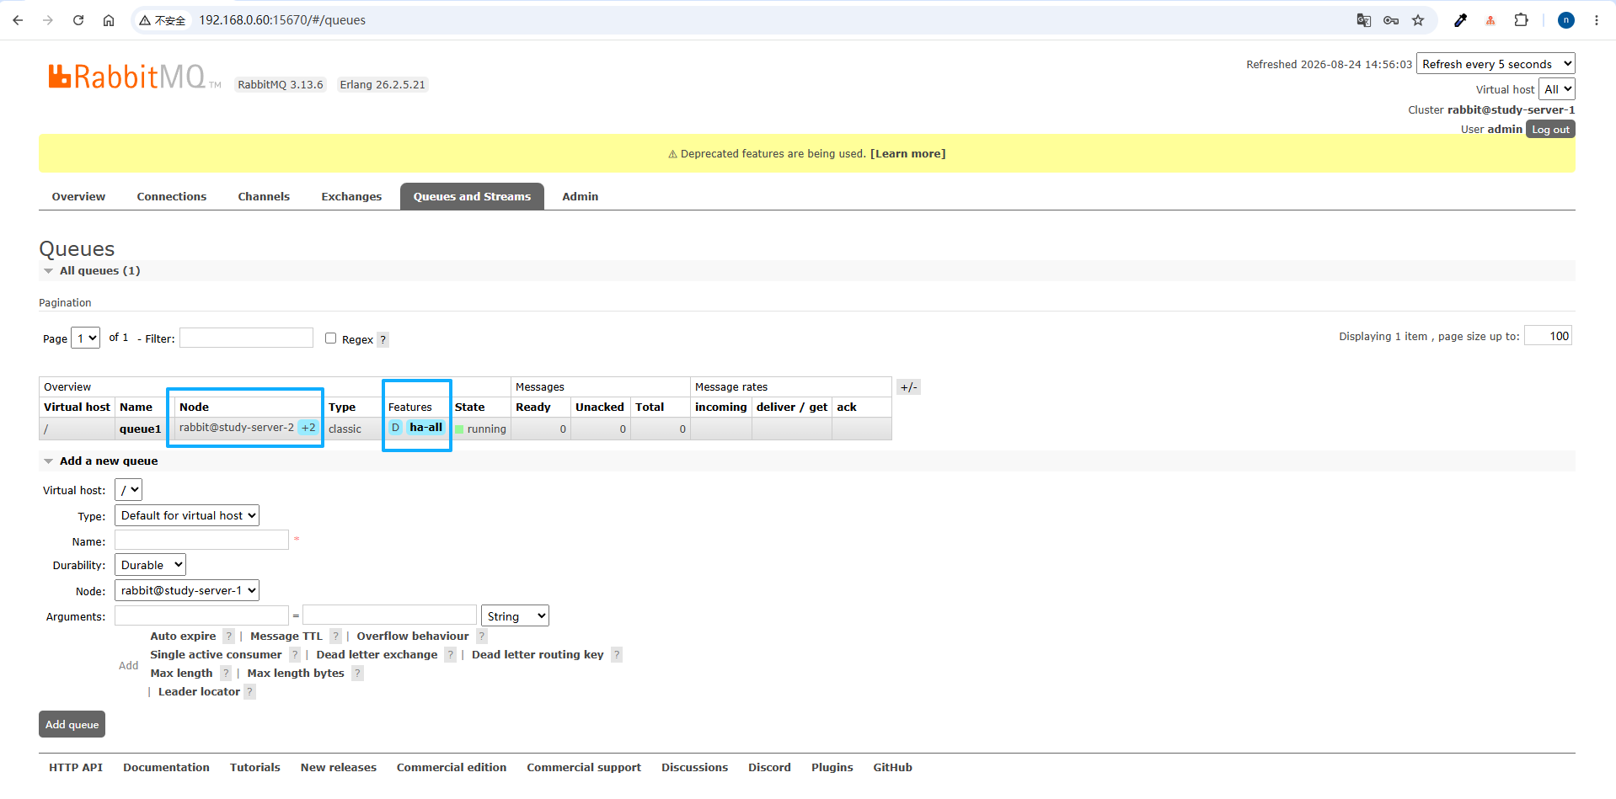Viewport: 1616px width, 799px height.
Task: Click the Add queue button
Action: tap(72, 725)
